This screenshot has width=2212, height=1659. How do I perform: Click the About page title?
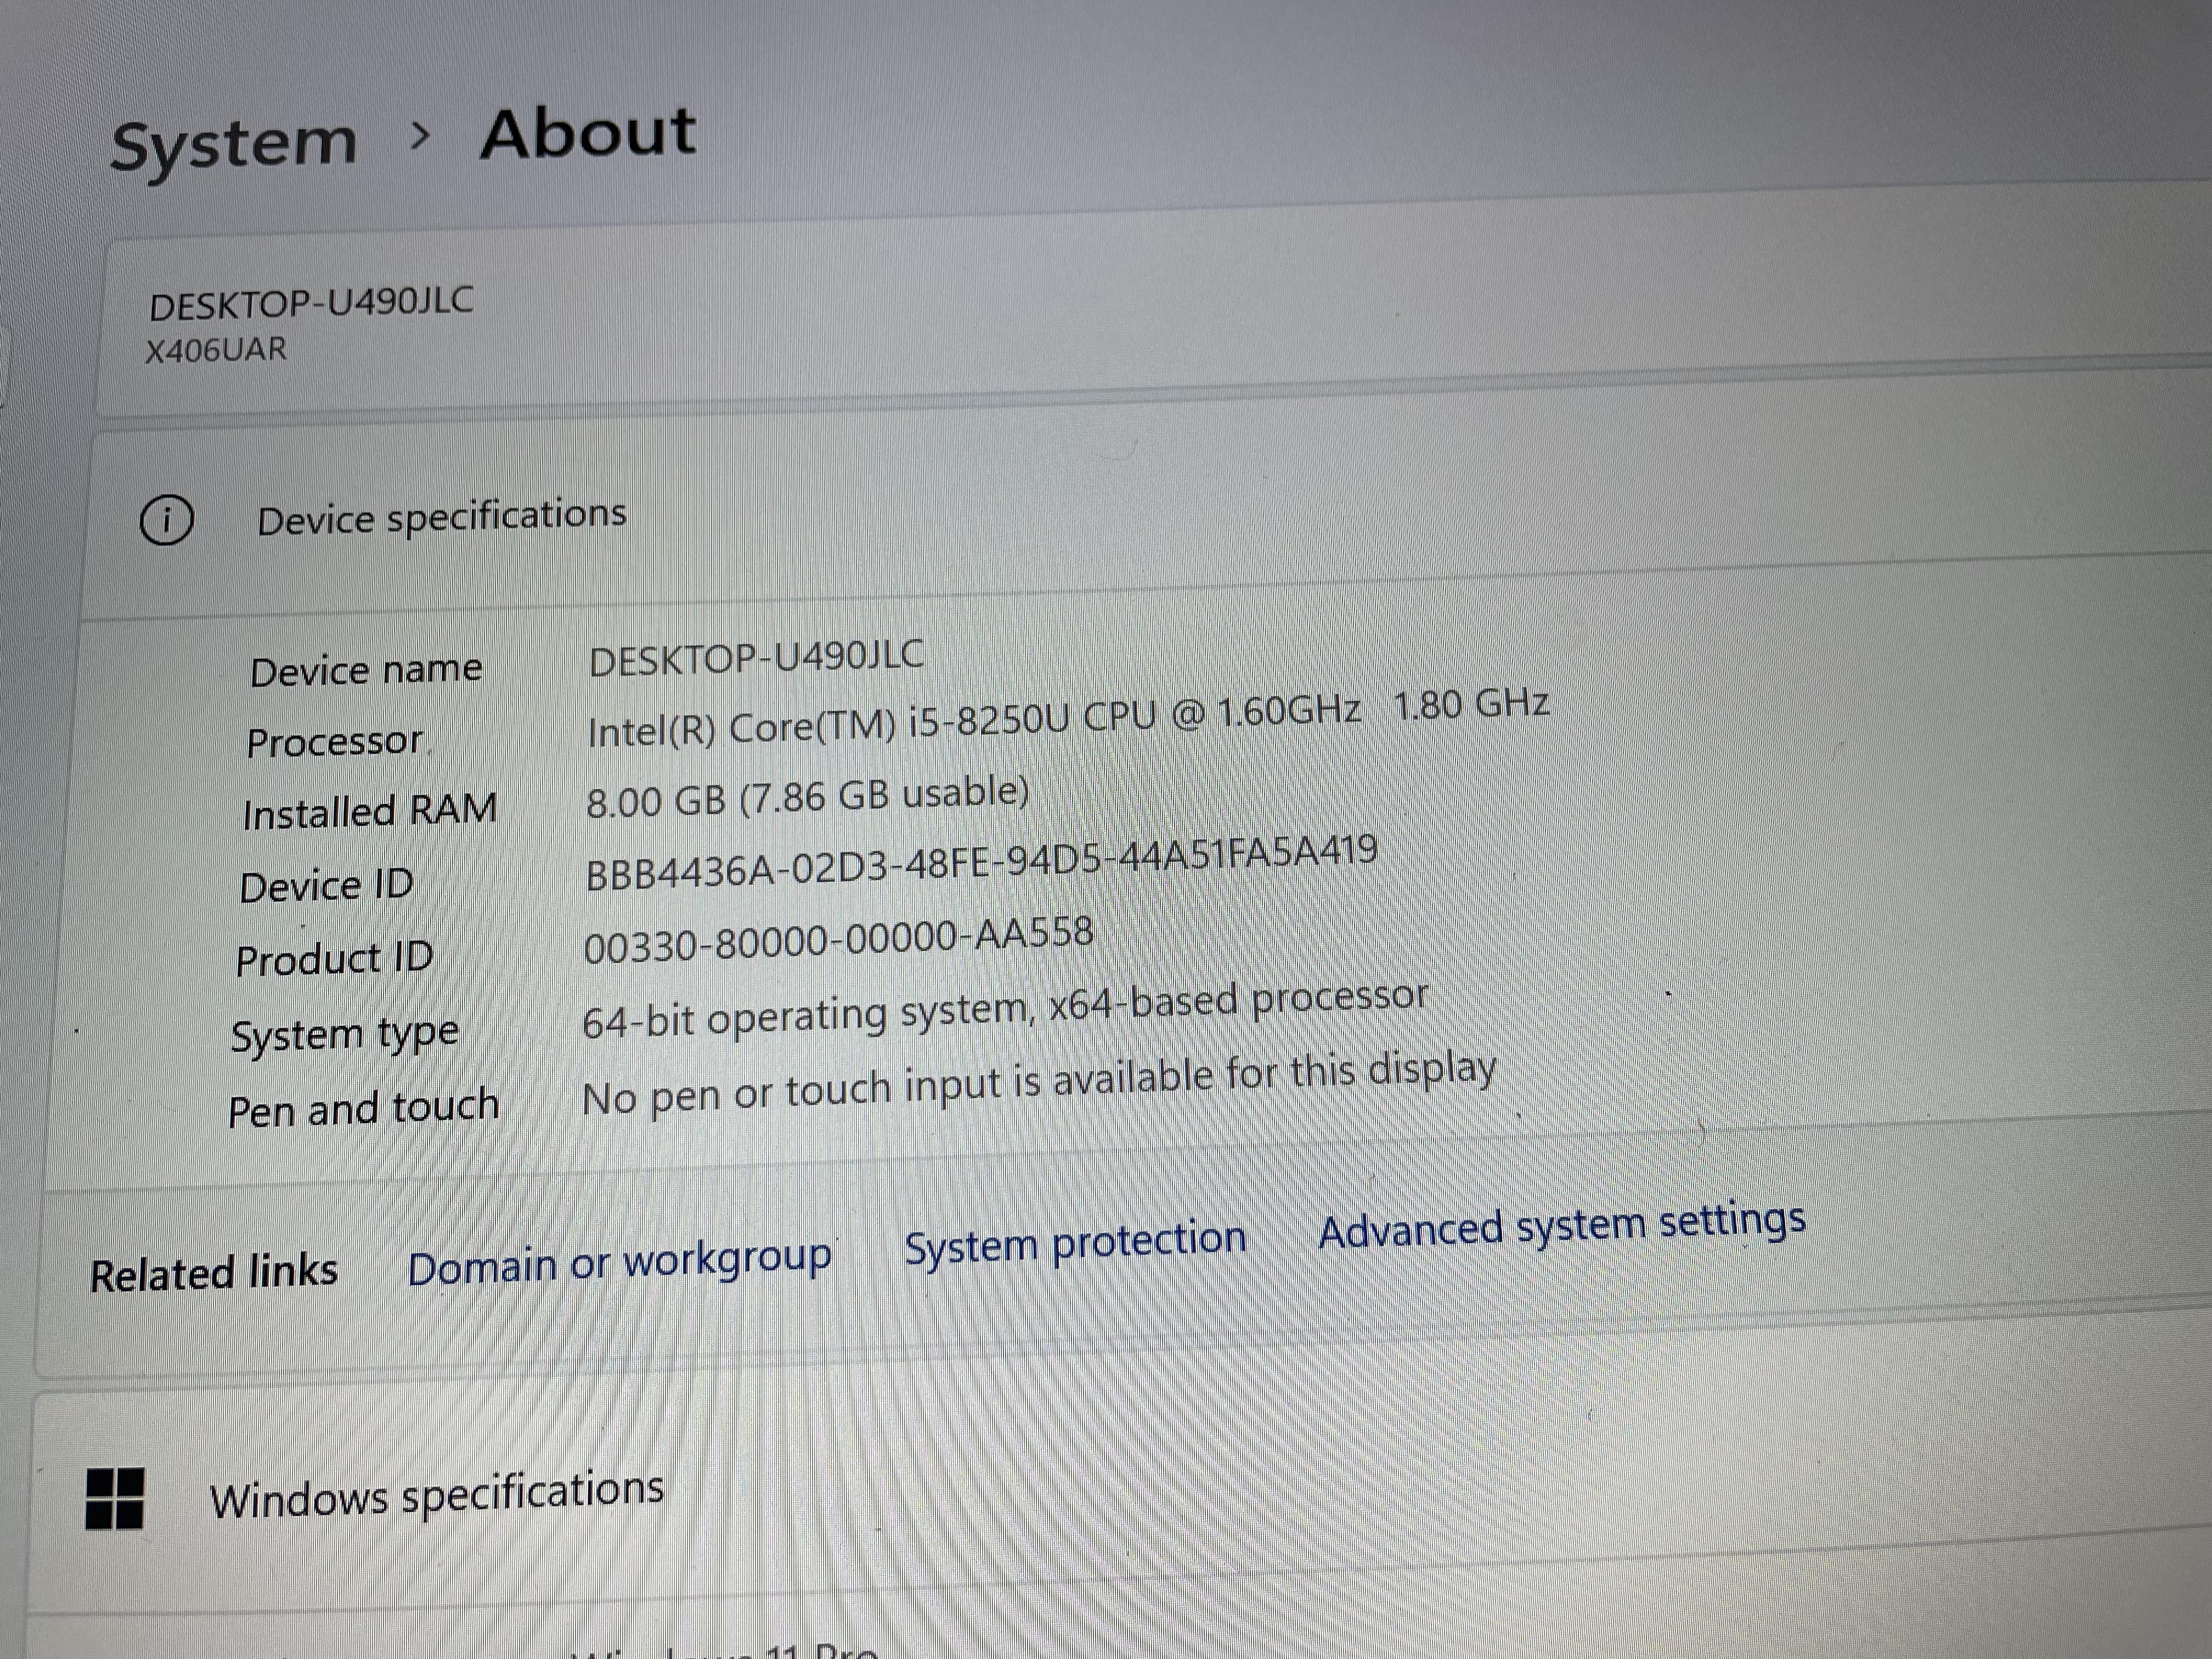click(x=588, y=133)
